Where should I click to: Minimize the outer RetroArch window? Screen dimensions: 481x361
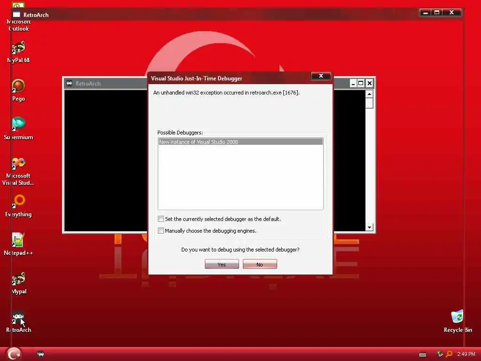coord(426,13)
